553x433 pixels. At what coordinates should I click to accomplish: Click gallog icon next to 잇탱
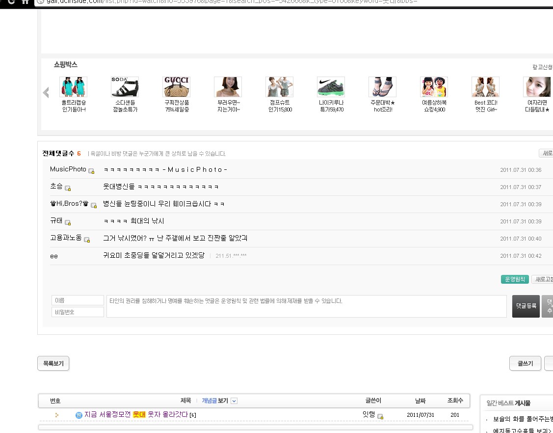(x=380, y=416)
